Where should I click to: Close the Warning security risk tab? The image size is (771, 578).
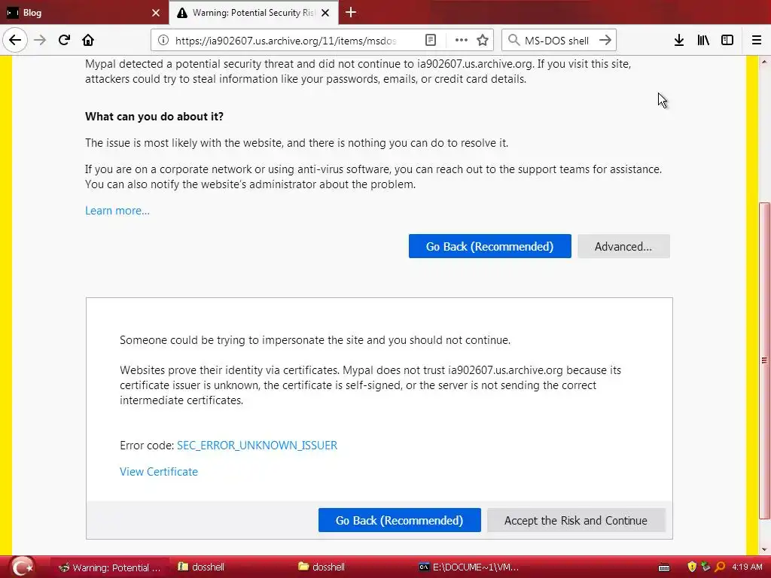point(325,13)
